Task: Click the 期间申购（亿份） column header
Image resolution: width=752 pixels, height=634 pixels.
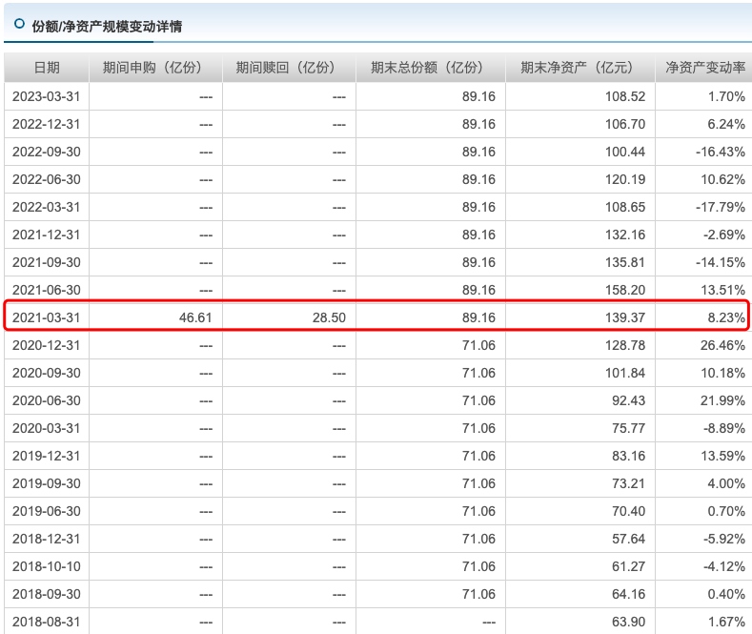Action: 155,68
